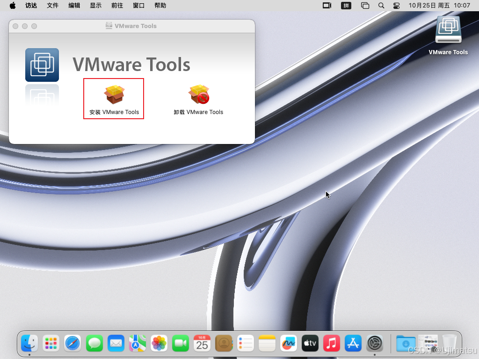Open the Photos app in the Dock
The image size is (479, 359).
[159, 343]
